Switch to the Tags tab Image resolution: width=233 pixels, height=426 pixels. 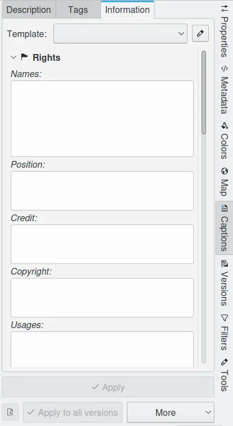(x=78, y=10)
